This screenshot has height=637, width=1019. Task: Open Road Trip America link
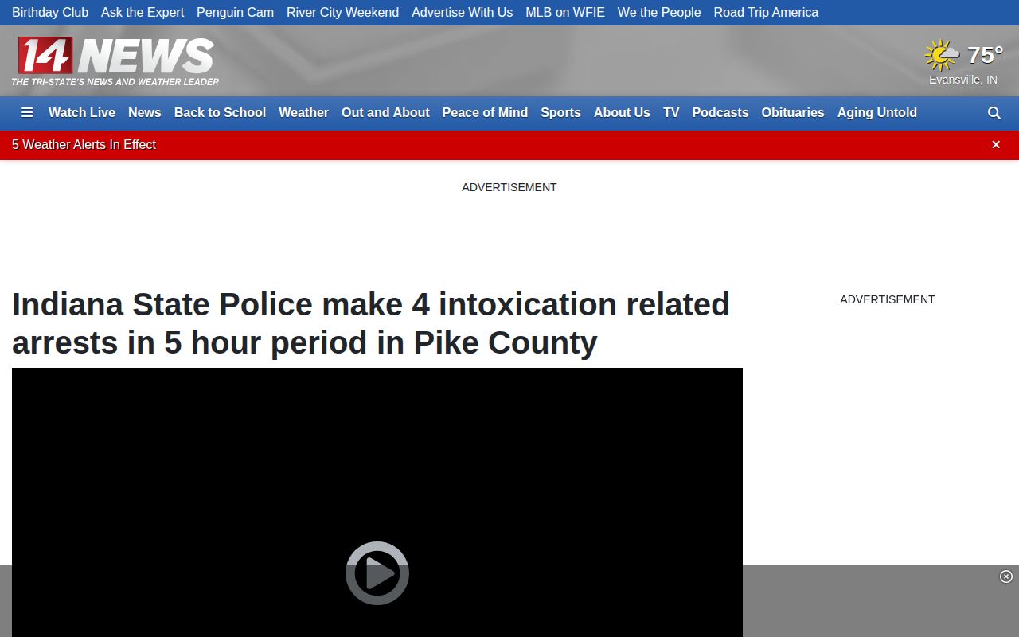(766, 13)
